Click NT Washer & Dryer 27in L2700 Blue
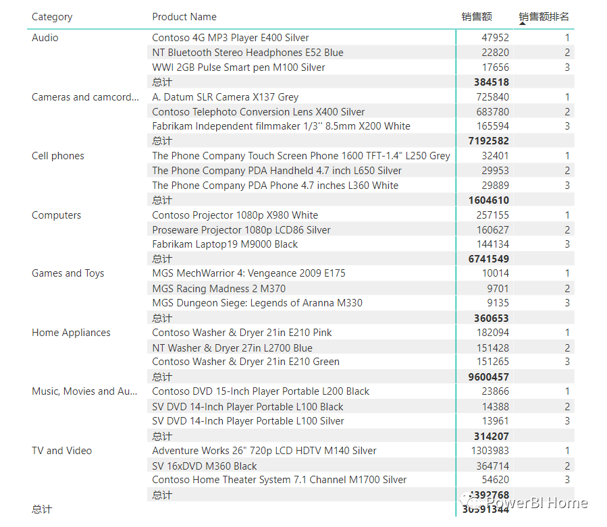This screenshot has width=607, height=527. 232,348
